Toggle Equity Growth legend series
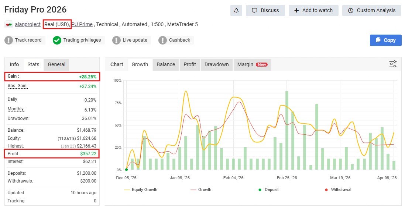405x209 pixels. [x=140, y=190]
